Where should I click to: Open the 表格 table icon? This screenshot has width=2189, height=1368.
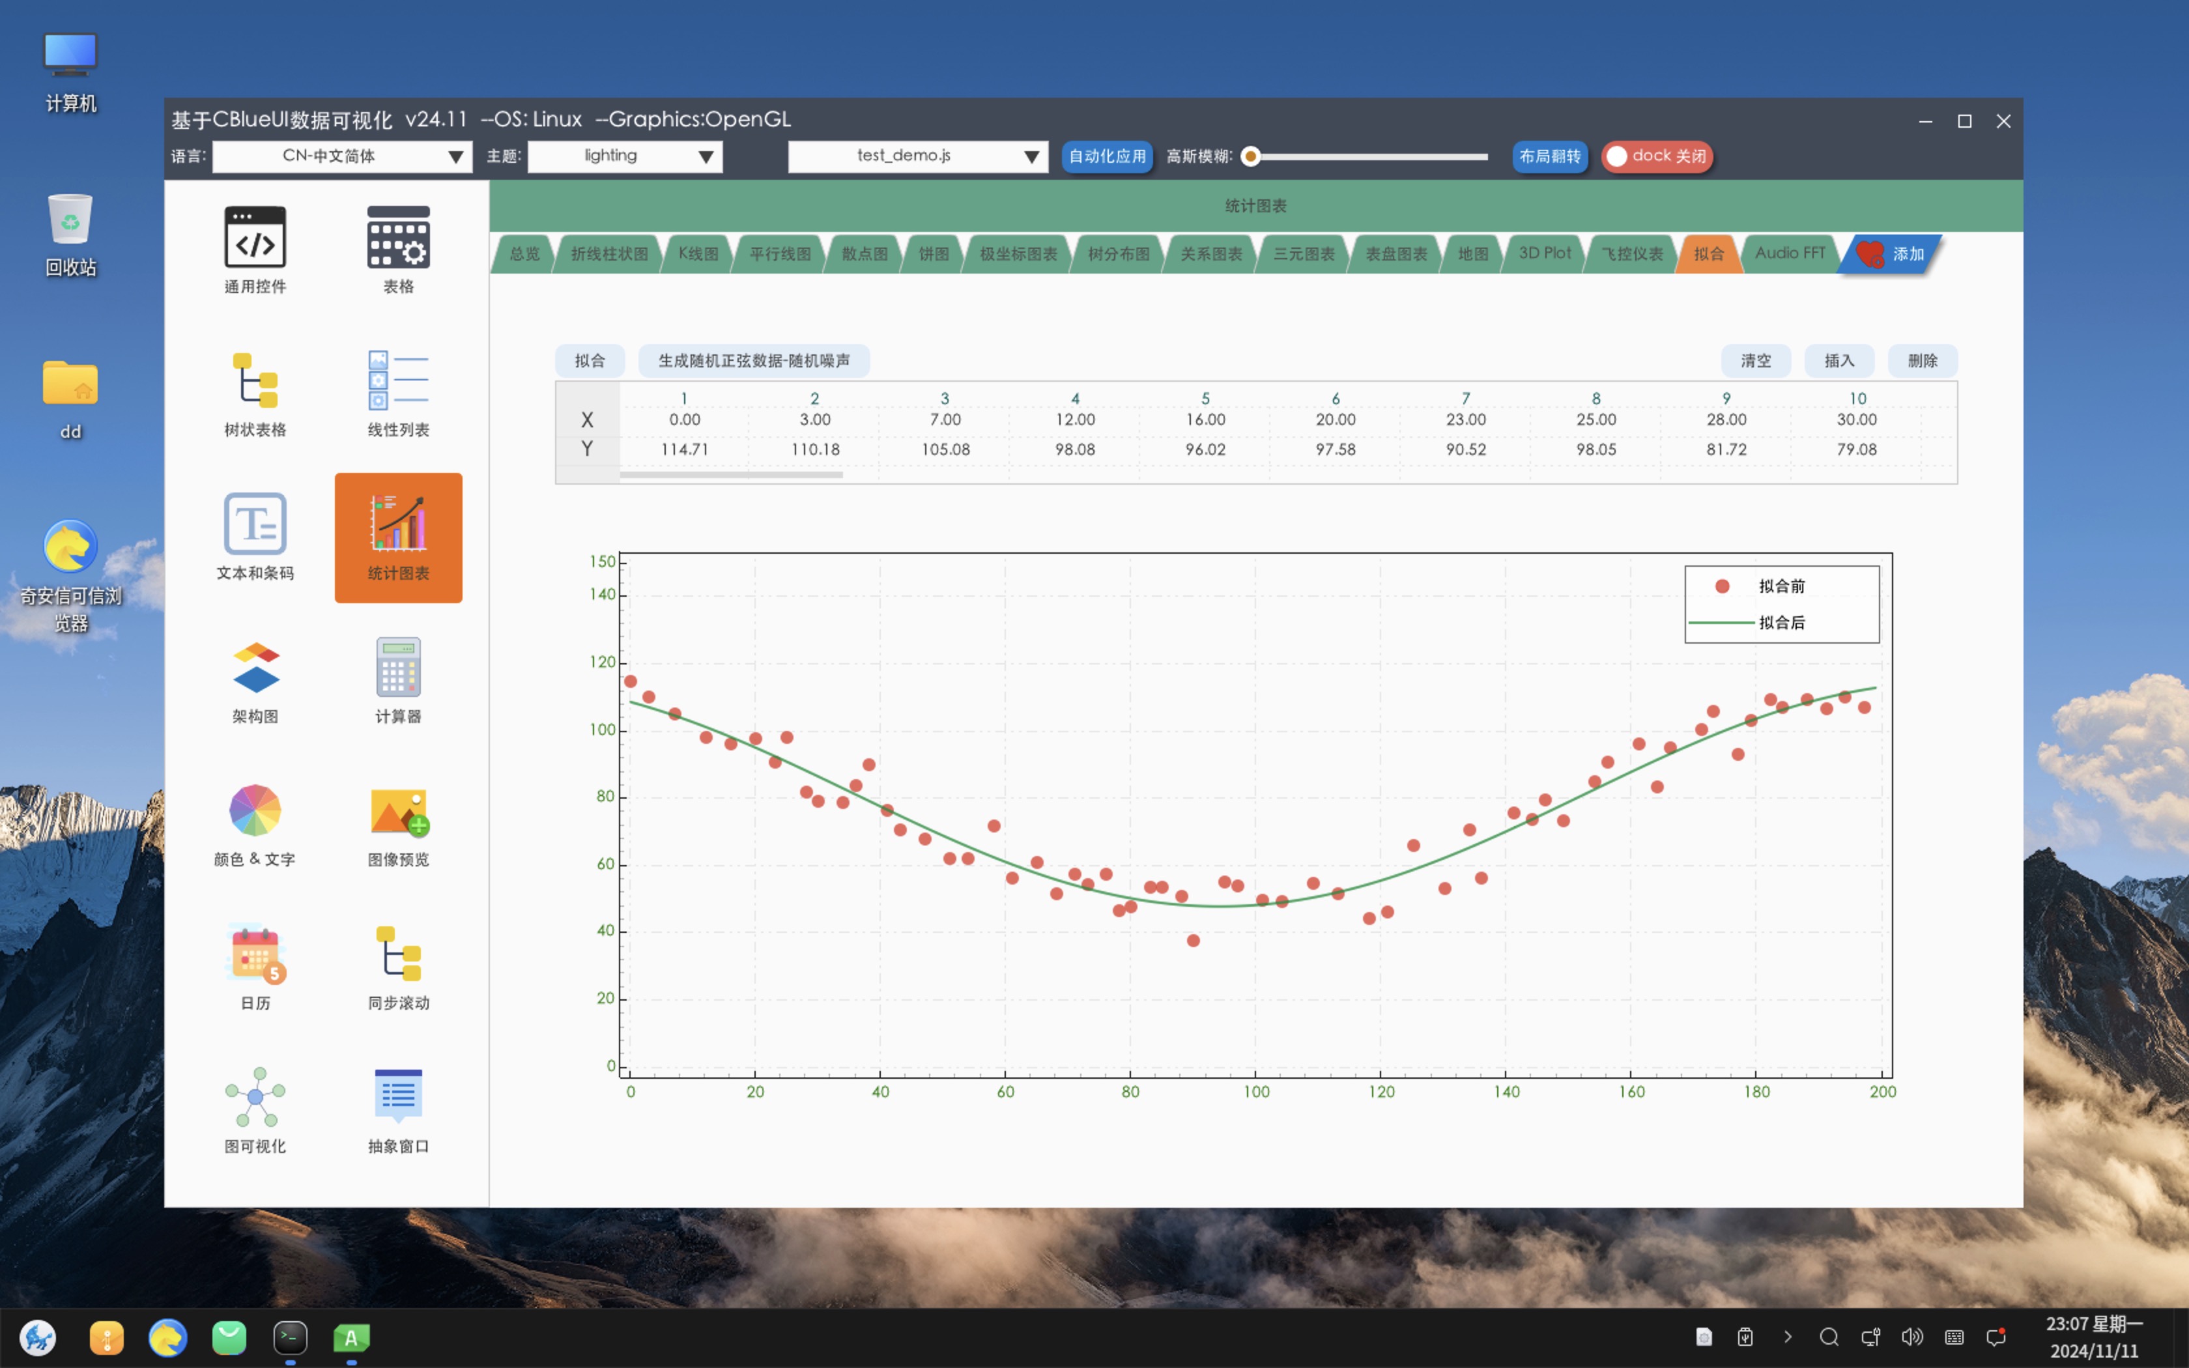click(x=398, y=237)
